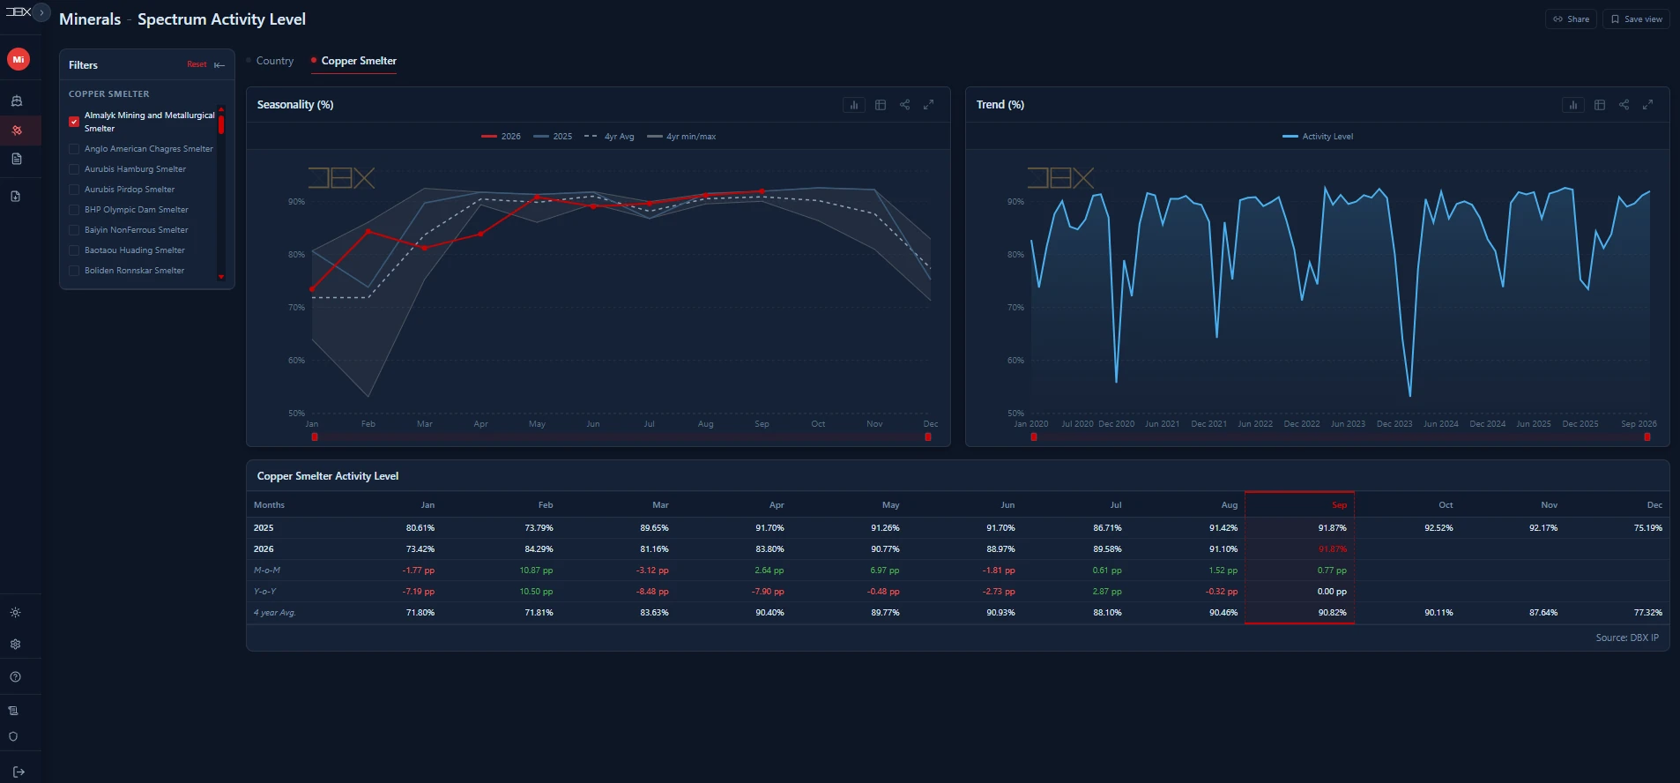
Task: Expand Seasonality chart to fullscreen
Action: tap(928, 105)
